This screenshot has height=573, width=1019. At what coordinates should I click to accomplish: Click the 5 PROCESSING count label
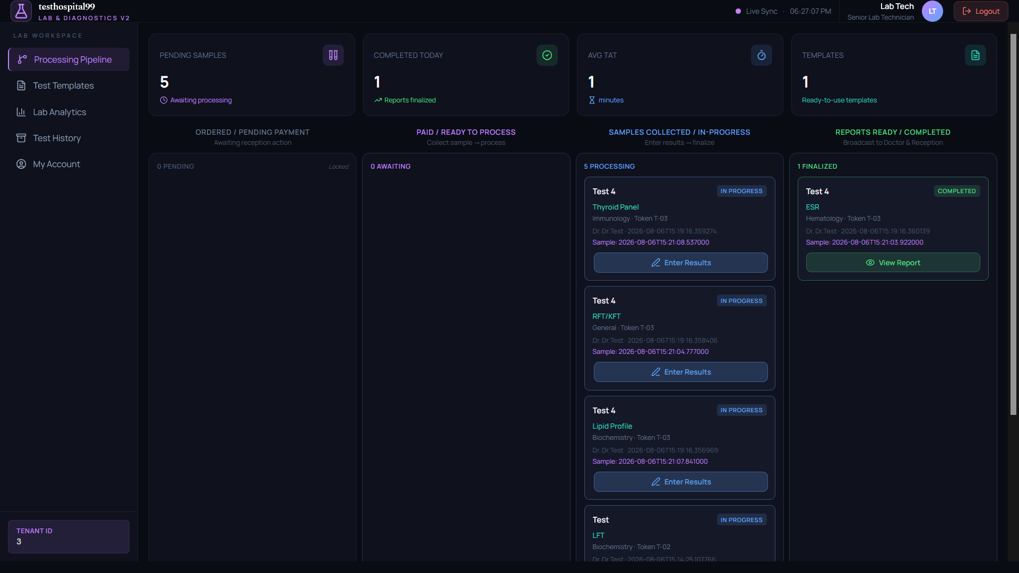point(609,167)
